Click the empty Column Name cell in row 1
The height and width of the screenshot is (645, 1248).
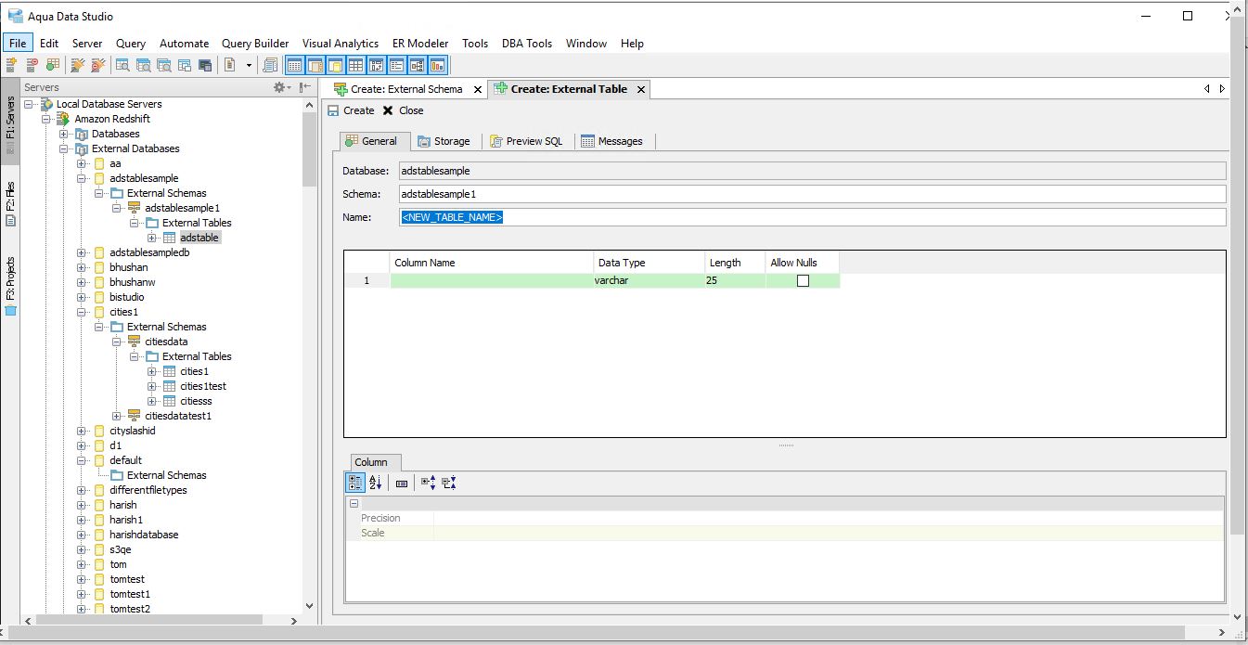[492, 280]
